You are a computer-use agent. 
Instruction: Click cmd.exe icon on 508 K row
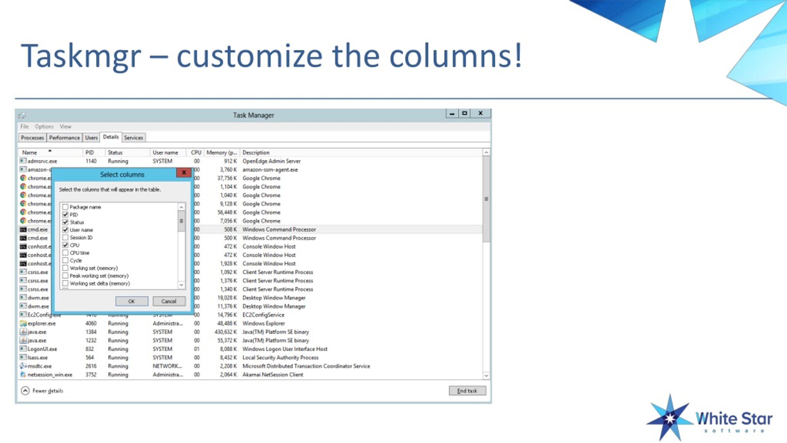pyautogui.click(x=23, y=229)
